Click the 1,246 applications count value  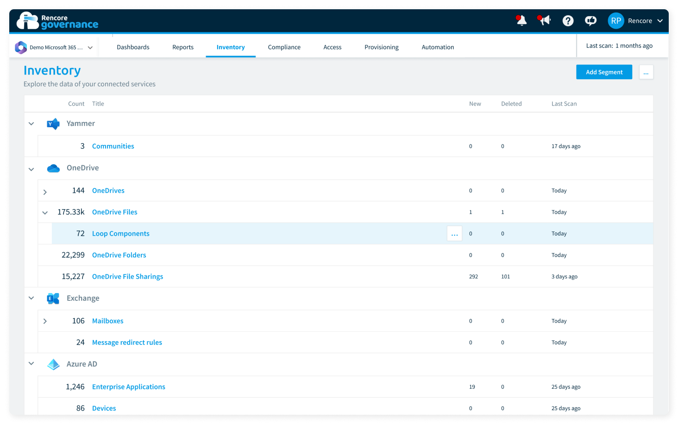(x=75, y=387)
